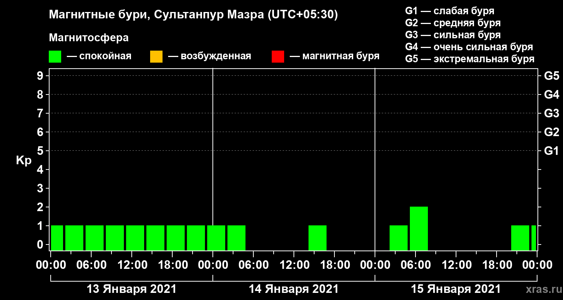Click the G2 label on right axis
Image resolution: width=563 pixels, height=300 pixels.
pyautogui.click(x=552, y=132)
